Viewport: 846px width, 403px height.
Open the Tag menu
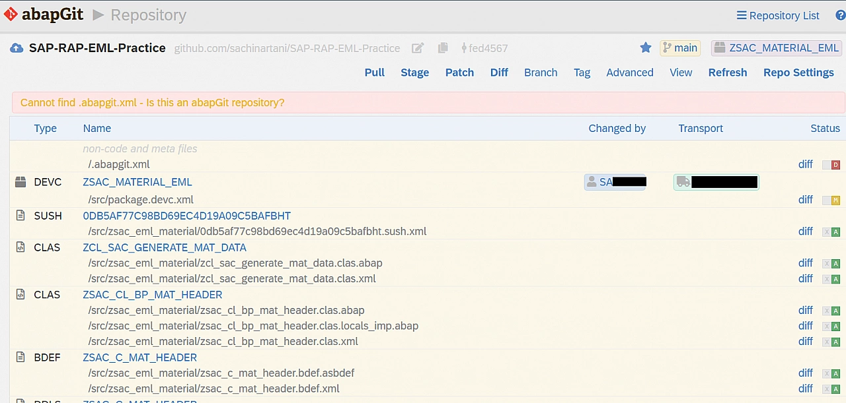tap(582, 73)
